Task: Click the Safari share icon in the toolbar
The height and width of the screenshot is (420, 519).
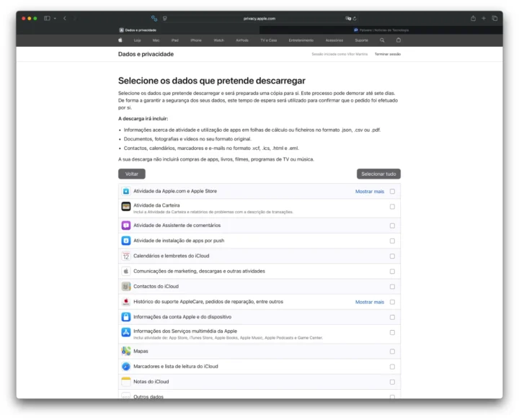Action: [x=473, y=18]
